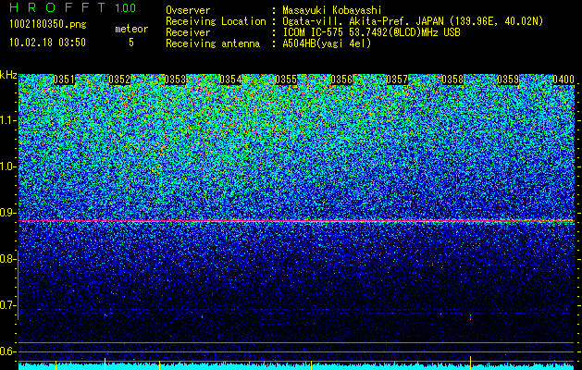Click the 0352 time marker
The height and width of the screenshot is (370, 582).
pos(119,80)
